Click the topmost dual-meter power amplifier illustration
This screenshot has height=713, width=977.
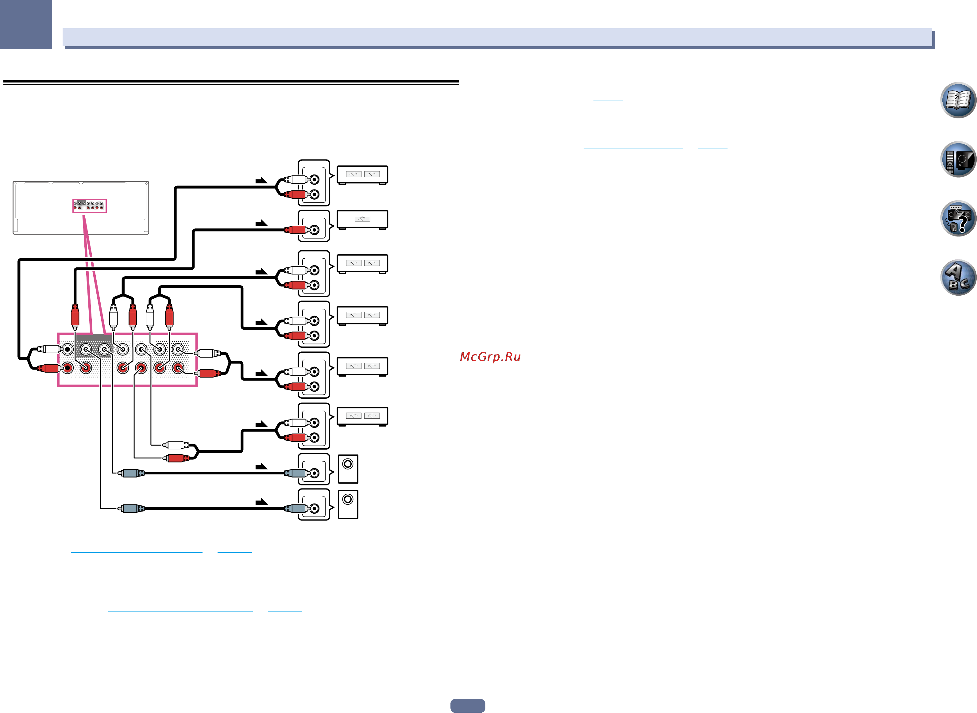tap(362, 175)
